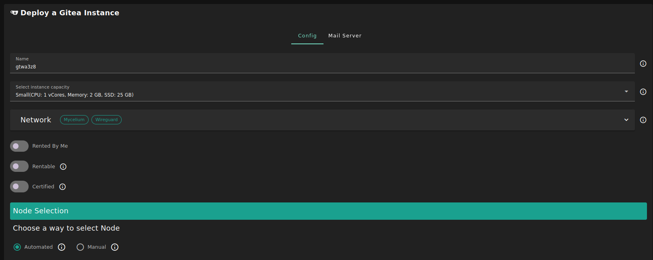Viewport: 653px width, 260px height.
Task: Click the Gitea logo icon in the header
Action: tap(14, 13)
